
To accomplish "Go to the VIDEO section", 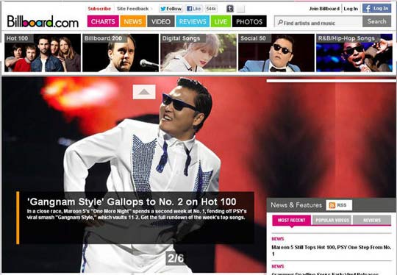I will tap(161, 21).
